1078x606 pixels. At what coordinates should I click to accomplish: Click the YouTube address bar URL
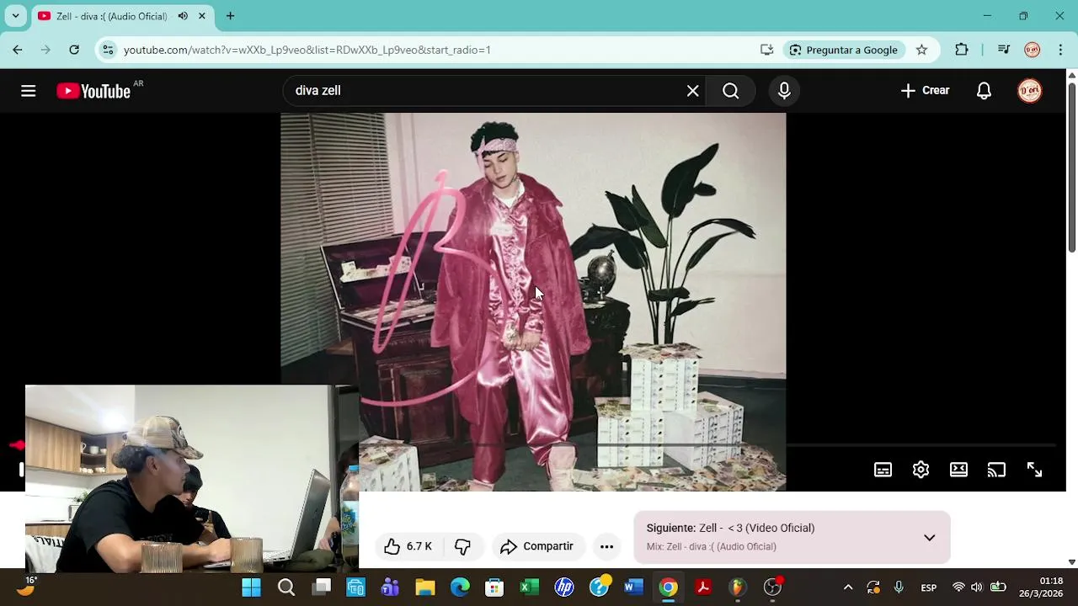(x=307, y=50)
